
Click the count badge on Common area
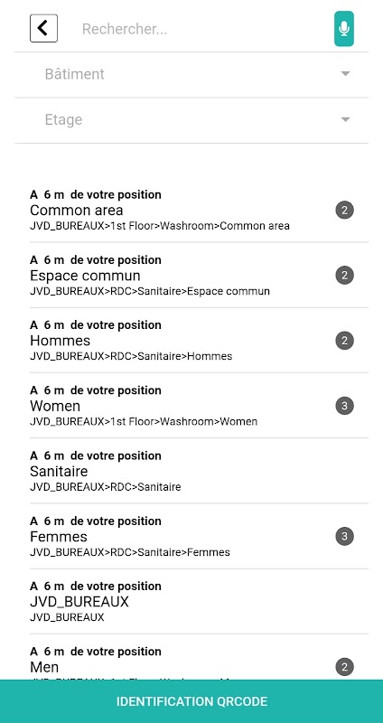[344, 211]
